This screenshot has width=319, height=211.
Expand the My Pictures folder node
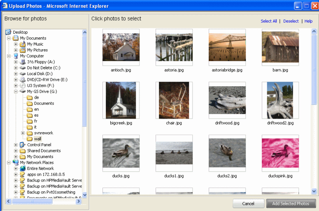point(16,50)
